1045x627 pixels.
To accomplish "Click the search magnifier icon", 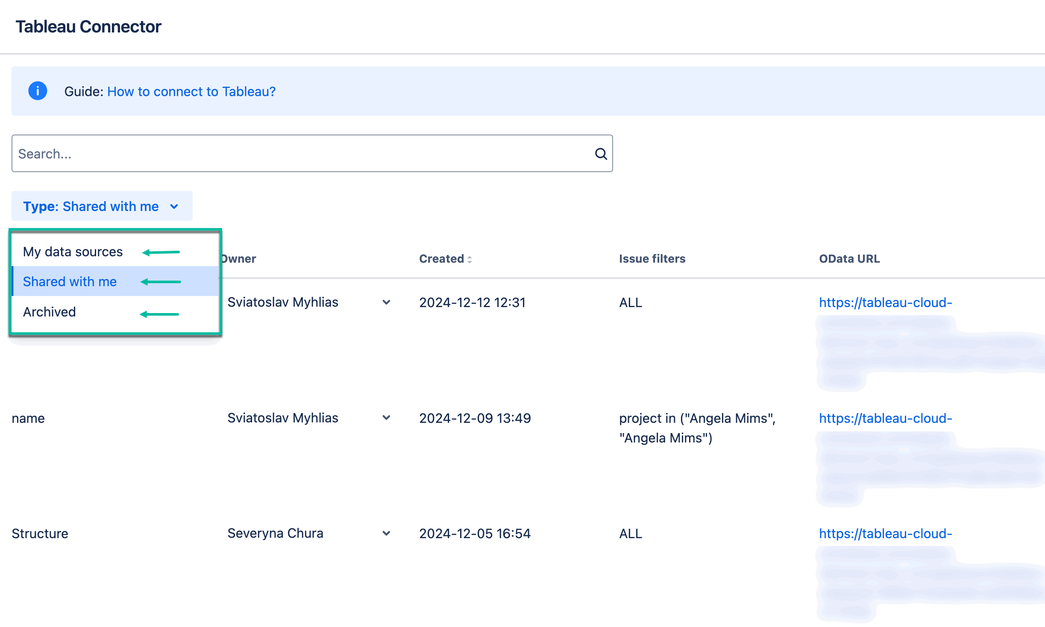I will coord(600,153).
